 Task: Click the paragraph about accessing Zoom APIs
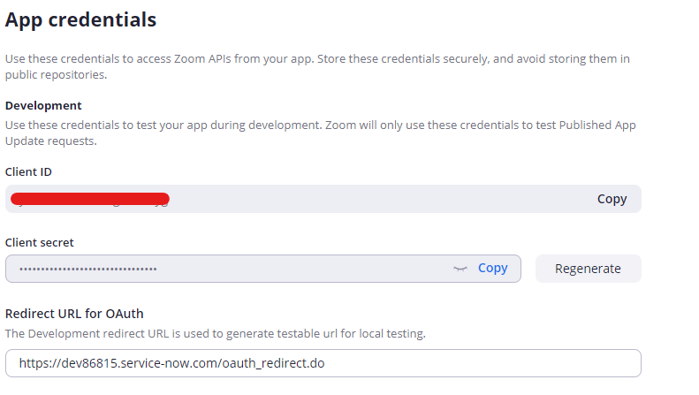point(317,66)
